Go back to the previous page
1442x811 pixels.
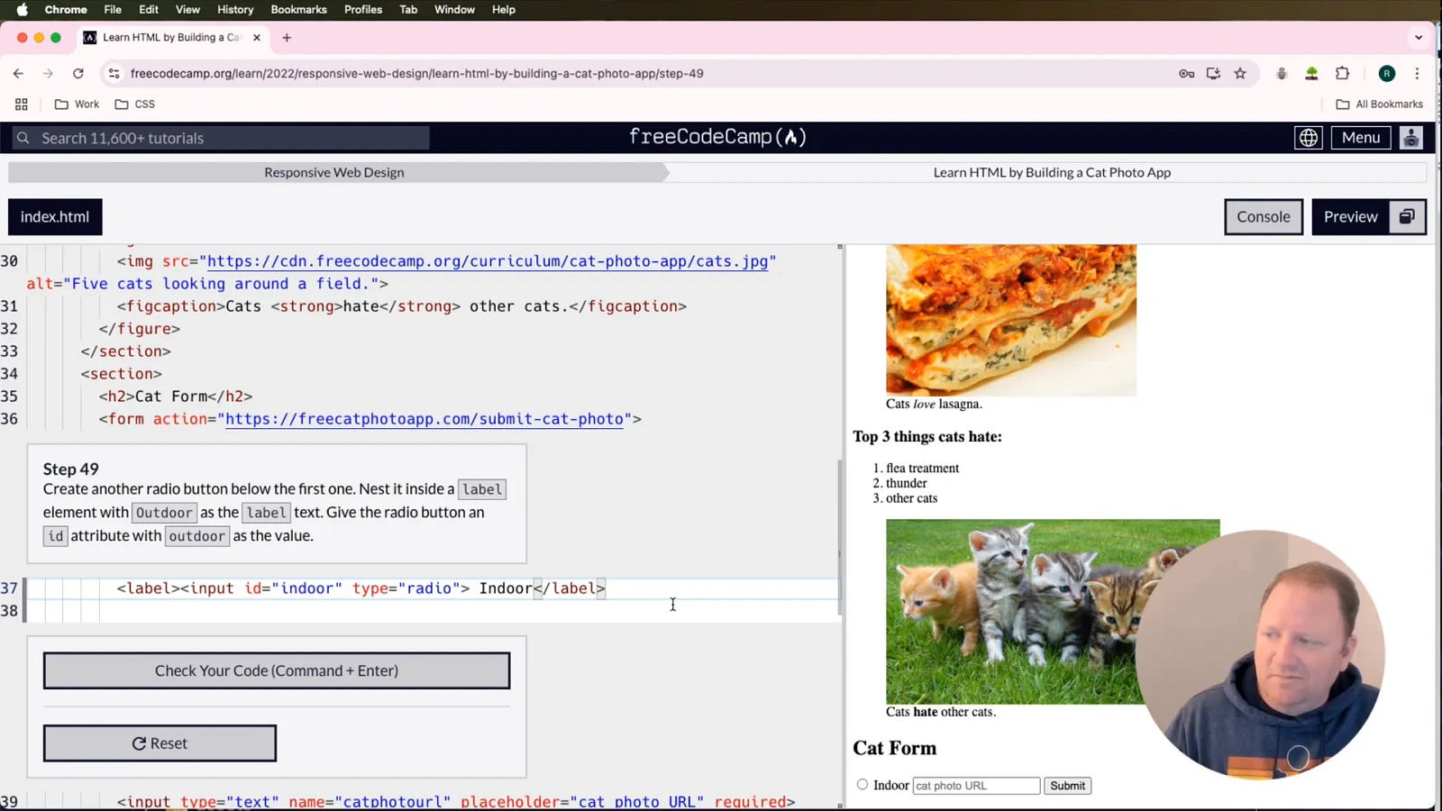click(x=18, y=74)
